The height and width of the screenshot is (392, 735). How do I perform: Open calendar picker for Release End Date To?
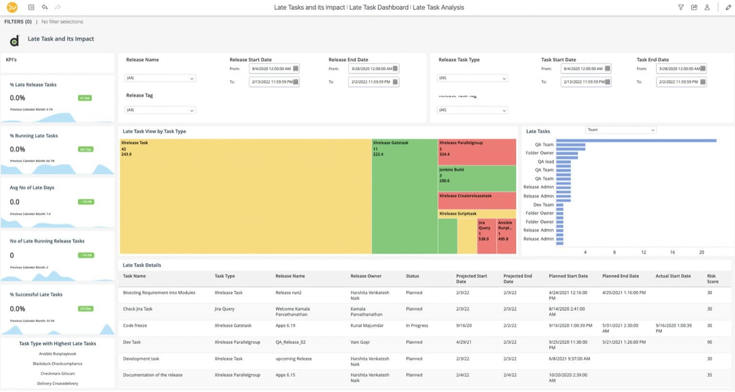[395, 82]
